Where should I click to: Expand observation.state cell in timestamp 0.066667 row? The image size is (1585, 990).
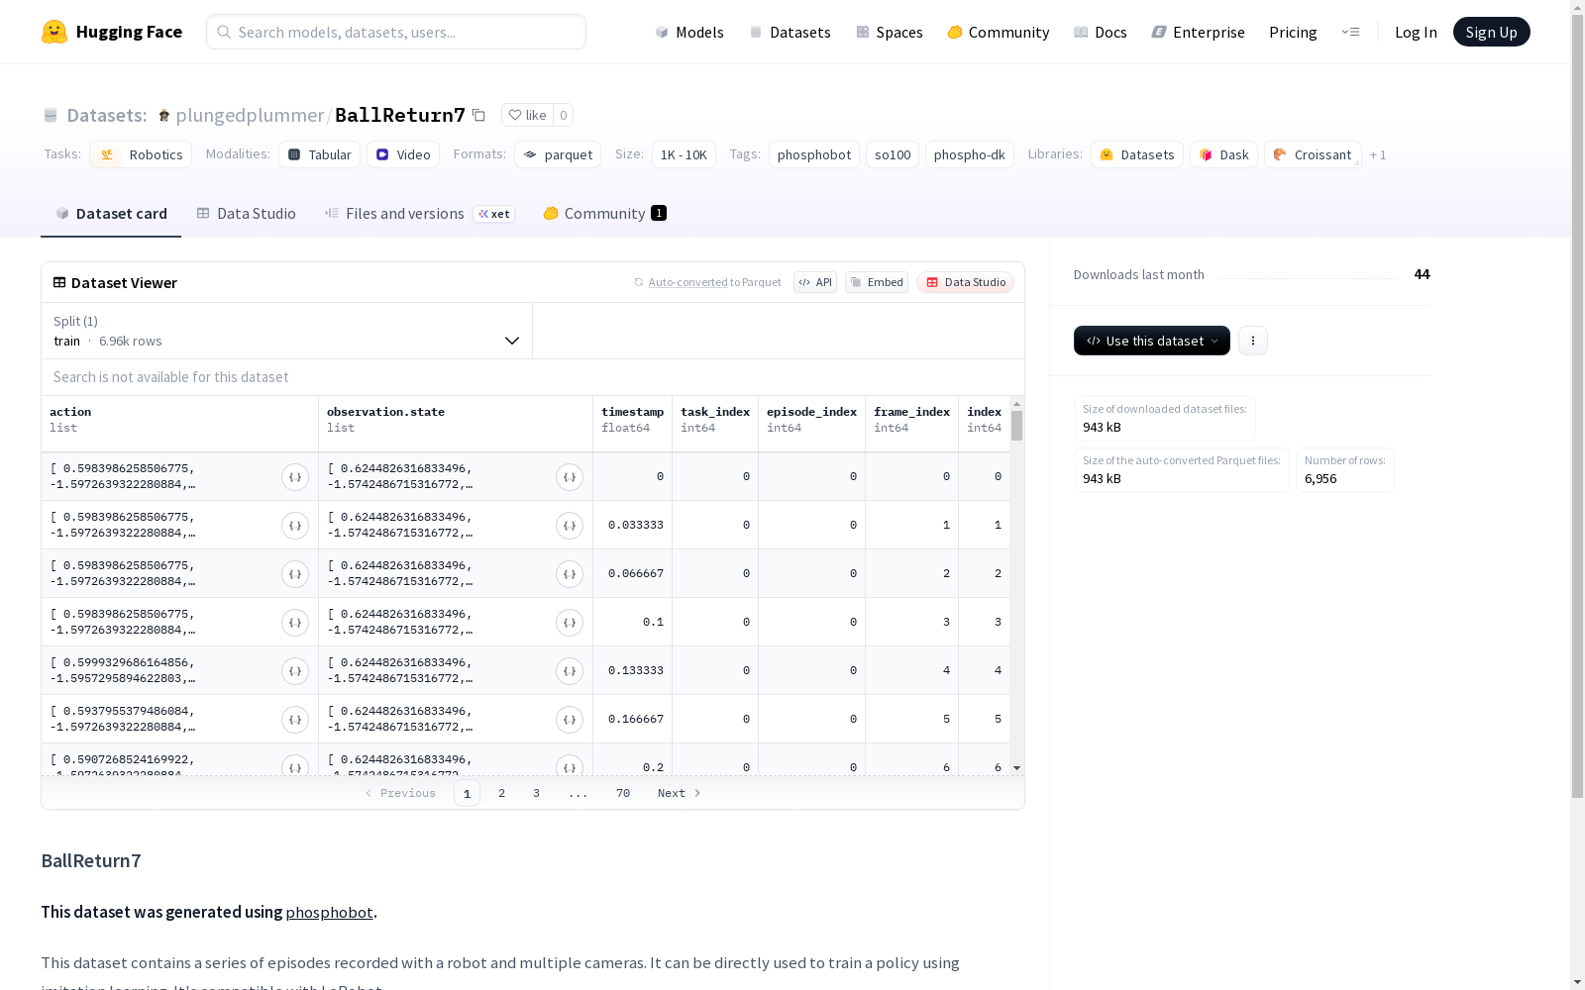click(x=570, y=574)
